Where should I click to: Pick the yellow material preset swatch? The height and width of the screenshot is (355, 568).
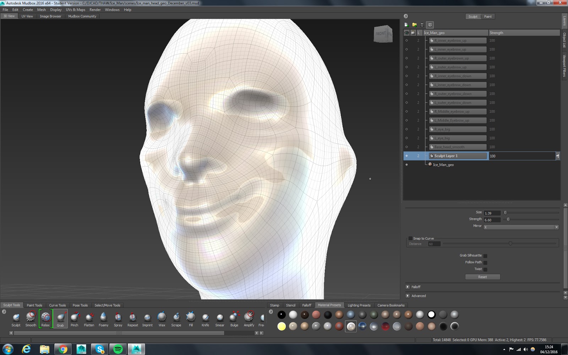282,326
